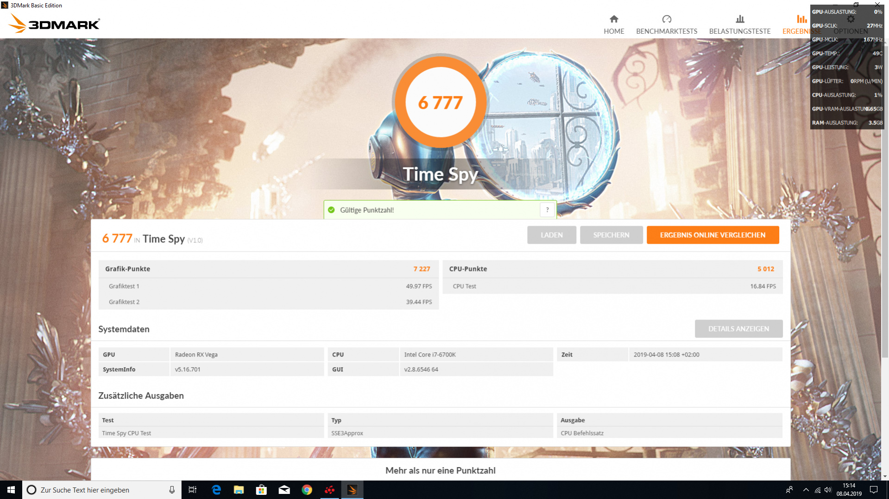Click the GPU-TEMP overlay reading
The height and width of the screenshot is (499, 889).
[847, 53]
